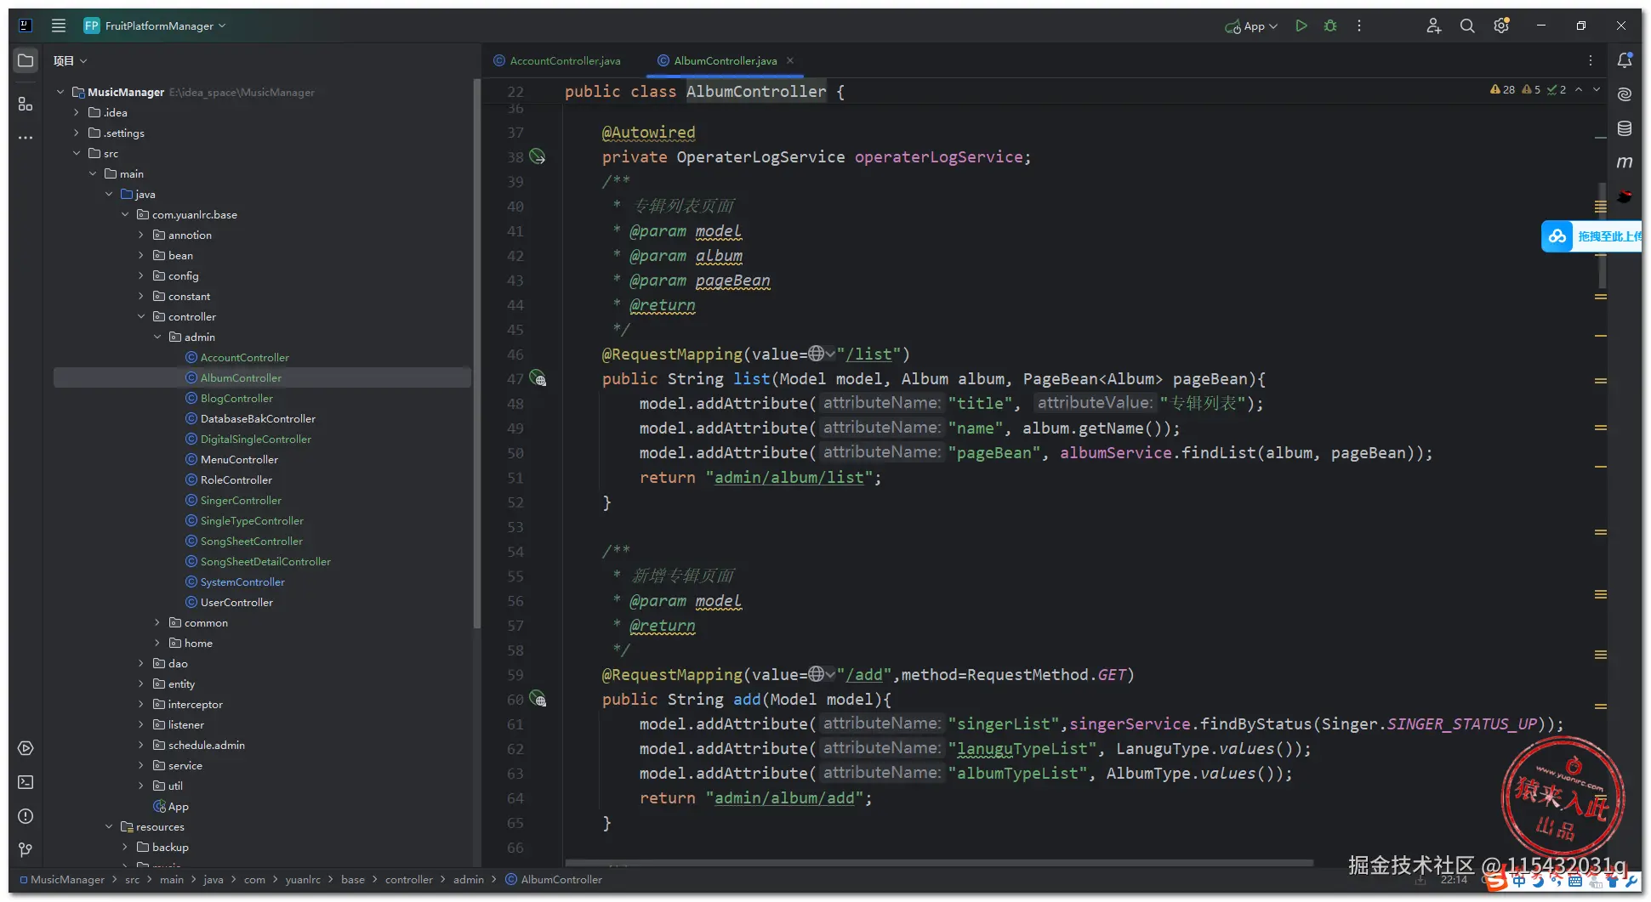Click line number 52 in the gutter
Screen dimensions: 1651x902
pos(515,502)
